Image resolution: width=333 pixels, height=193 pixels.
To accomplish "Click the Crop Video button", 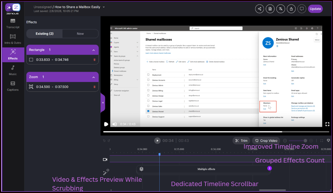I will pyautogui.click(x=266, y=141).
